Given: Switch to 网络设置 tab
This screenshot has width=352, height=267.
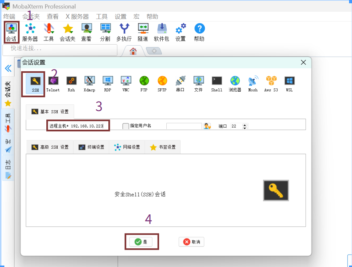Looking at the screenshot, I should 127,147.
